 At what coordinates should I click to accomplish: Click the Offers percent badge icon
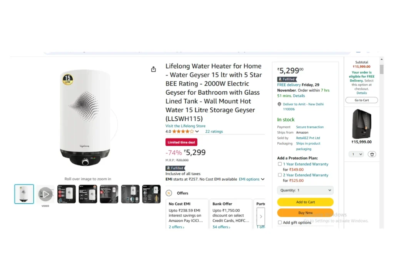tap(169, 193)
